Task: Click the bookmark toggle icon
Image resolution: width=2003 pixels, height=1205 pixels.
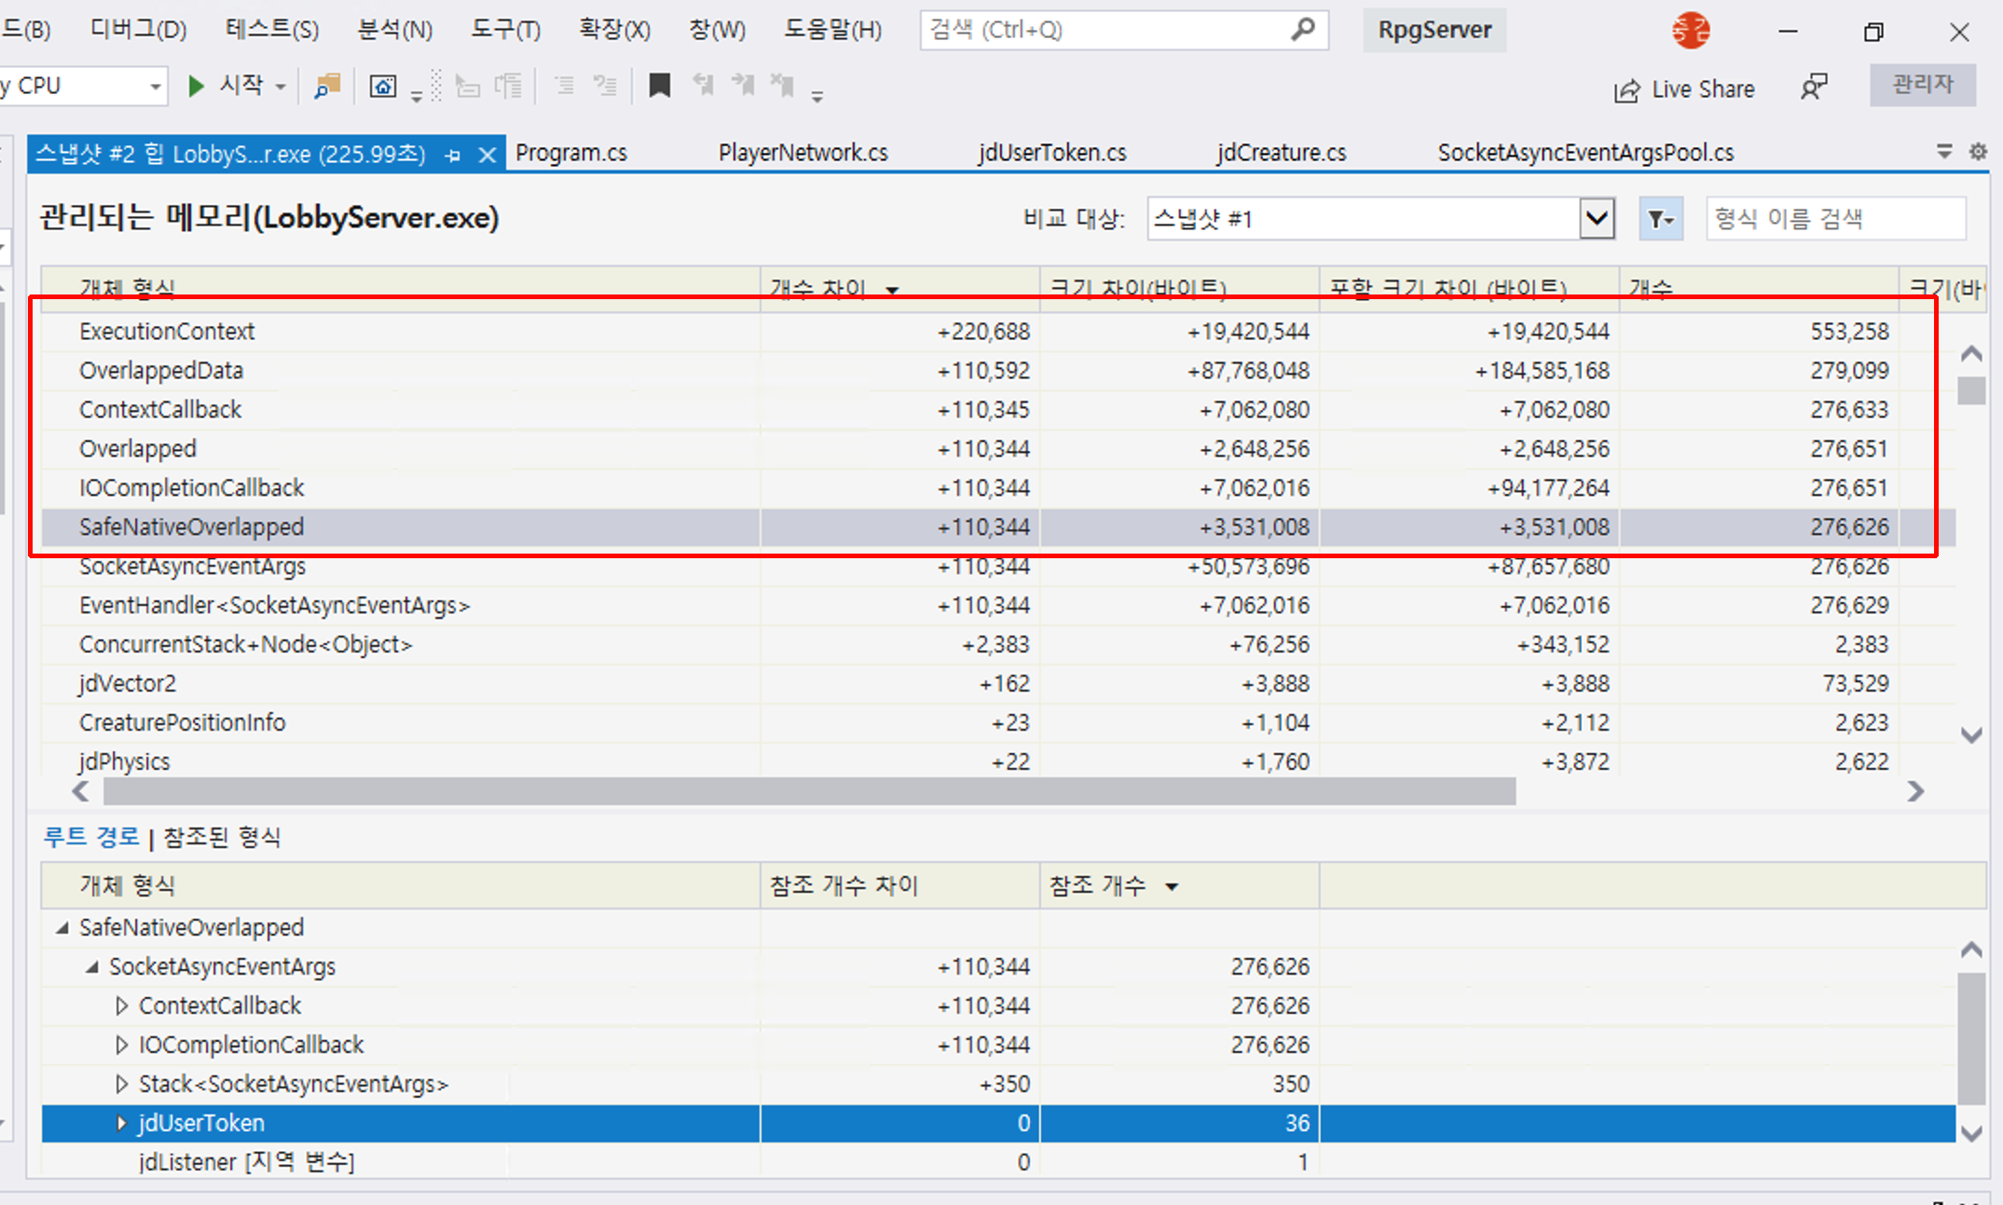Action: [x=660, y=87]
